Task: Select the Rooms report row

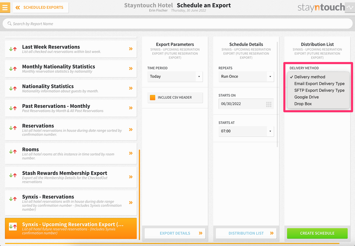Action: [x=71, y=153]
